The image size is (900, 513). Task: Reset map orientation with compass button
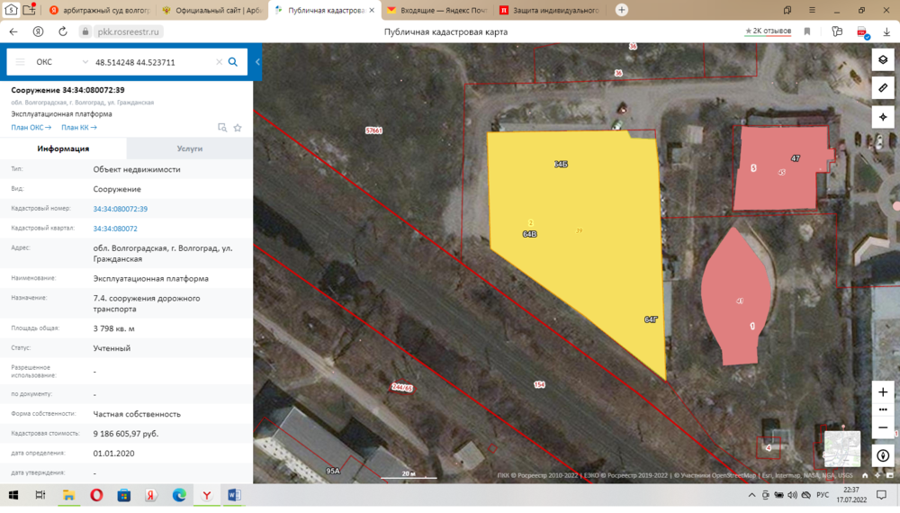(883, 456)
